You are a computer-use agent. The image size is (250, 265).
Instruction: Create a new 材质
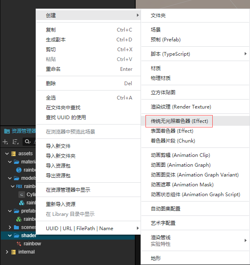point(195,68)
